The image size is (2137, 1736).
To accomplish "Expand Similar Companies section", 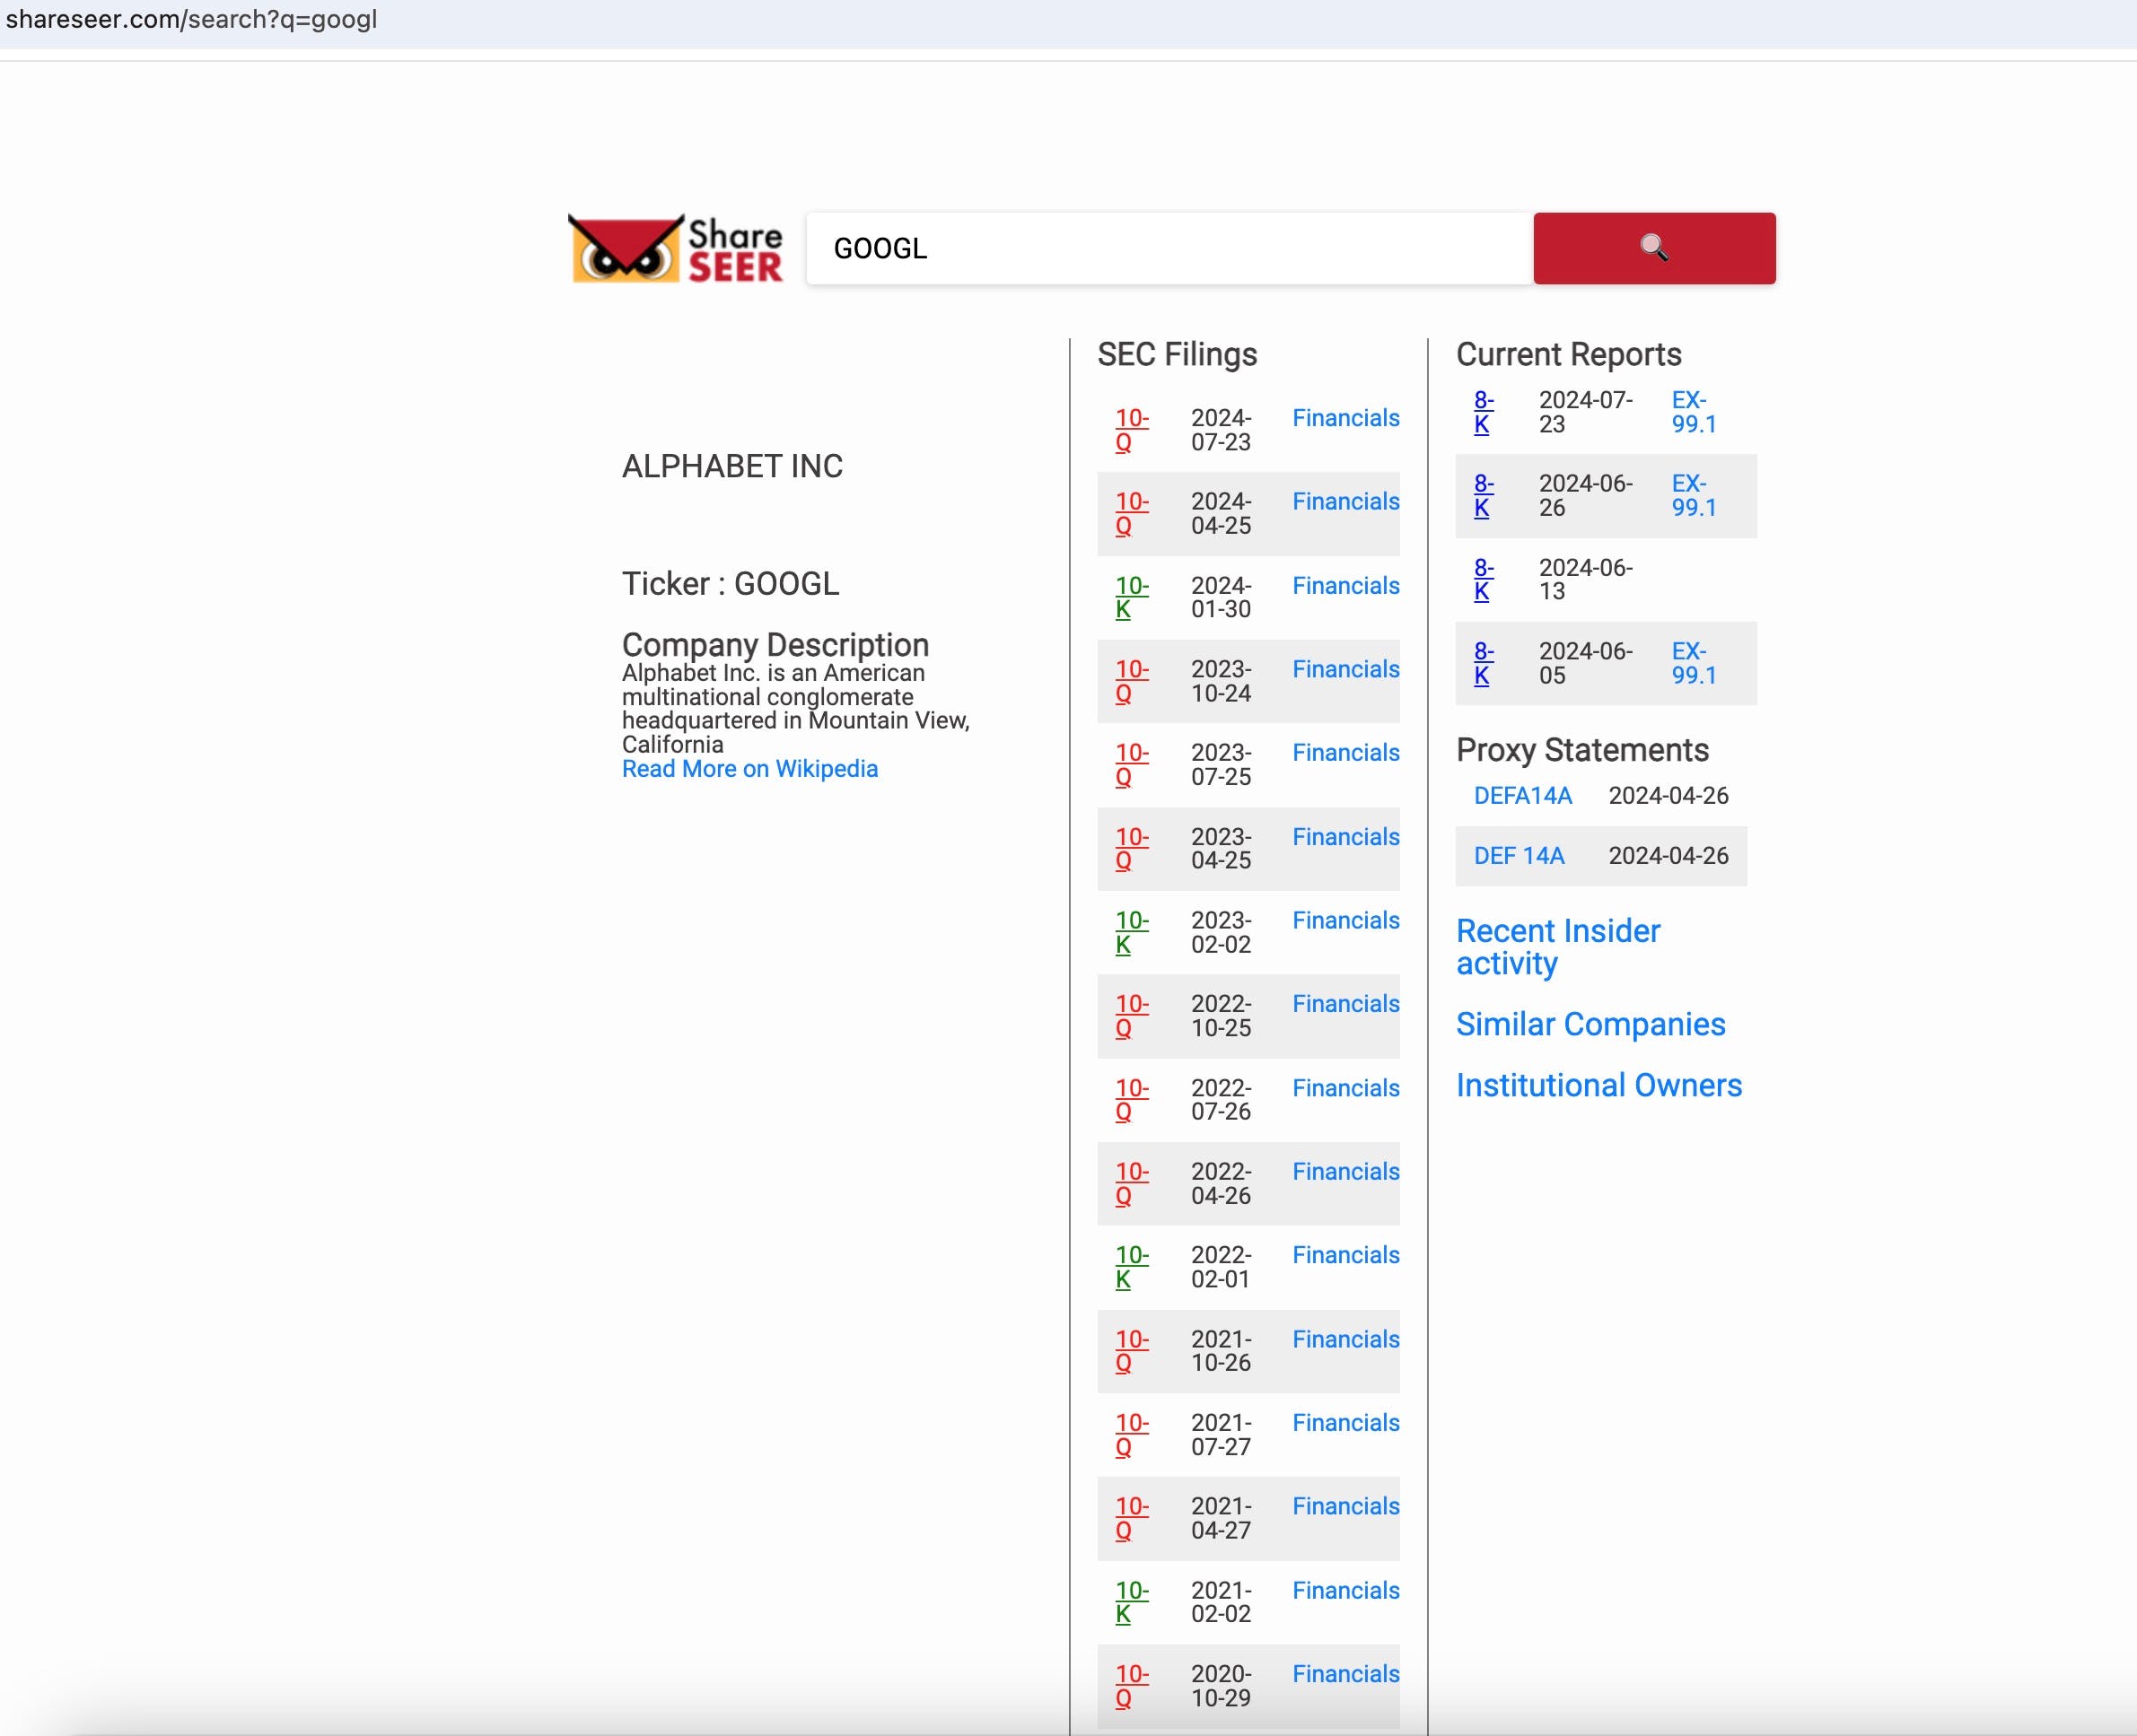I will pyautogui.click(x=1591, y=1022).
